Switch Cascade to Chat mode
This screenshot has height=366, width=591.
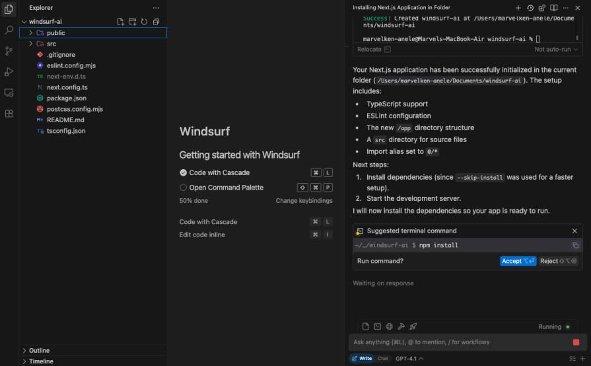pyautogui.click(x=383, y=359)
